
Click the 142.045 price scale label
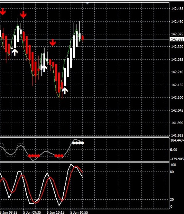coord(177,110)
